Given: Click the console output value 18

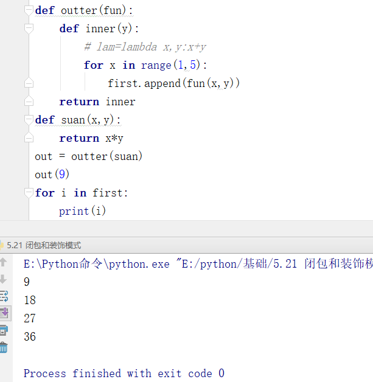Looking at the screenshot, I should pos(30,300).
